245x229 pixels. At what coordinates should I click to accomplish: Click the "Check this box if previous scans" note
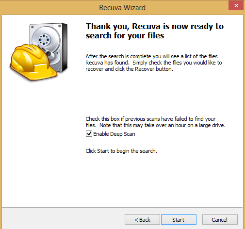(x=155, y=122)
